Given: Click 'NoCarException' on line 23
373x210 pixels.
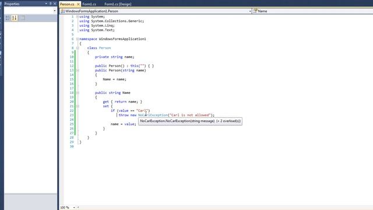Looking at the screenshot, I should tap(153, 115).
